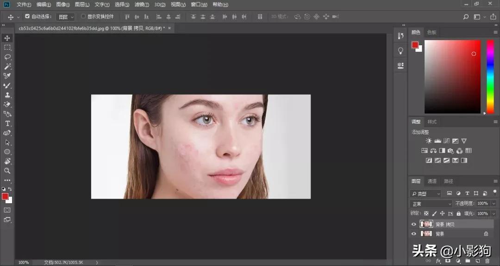Switch to the 通道 tab
Screen dimensions: 500x266
coord(432,181)
